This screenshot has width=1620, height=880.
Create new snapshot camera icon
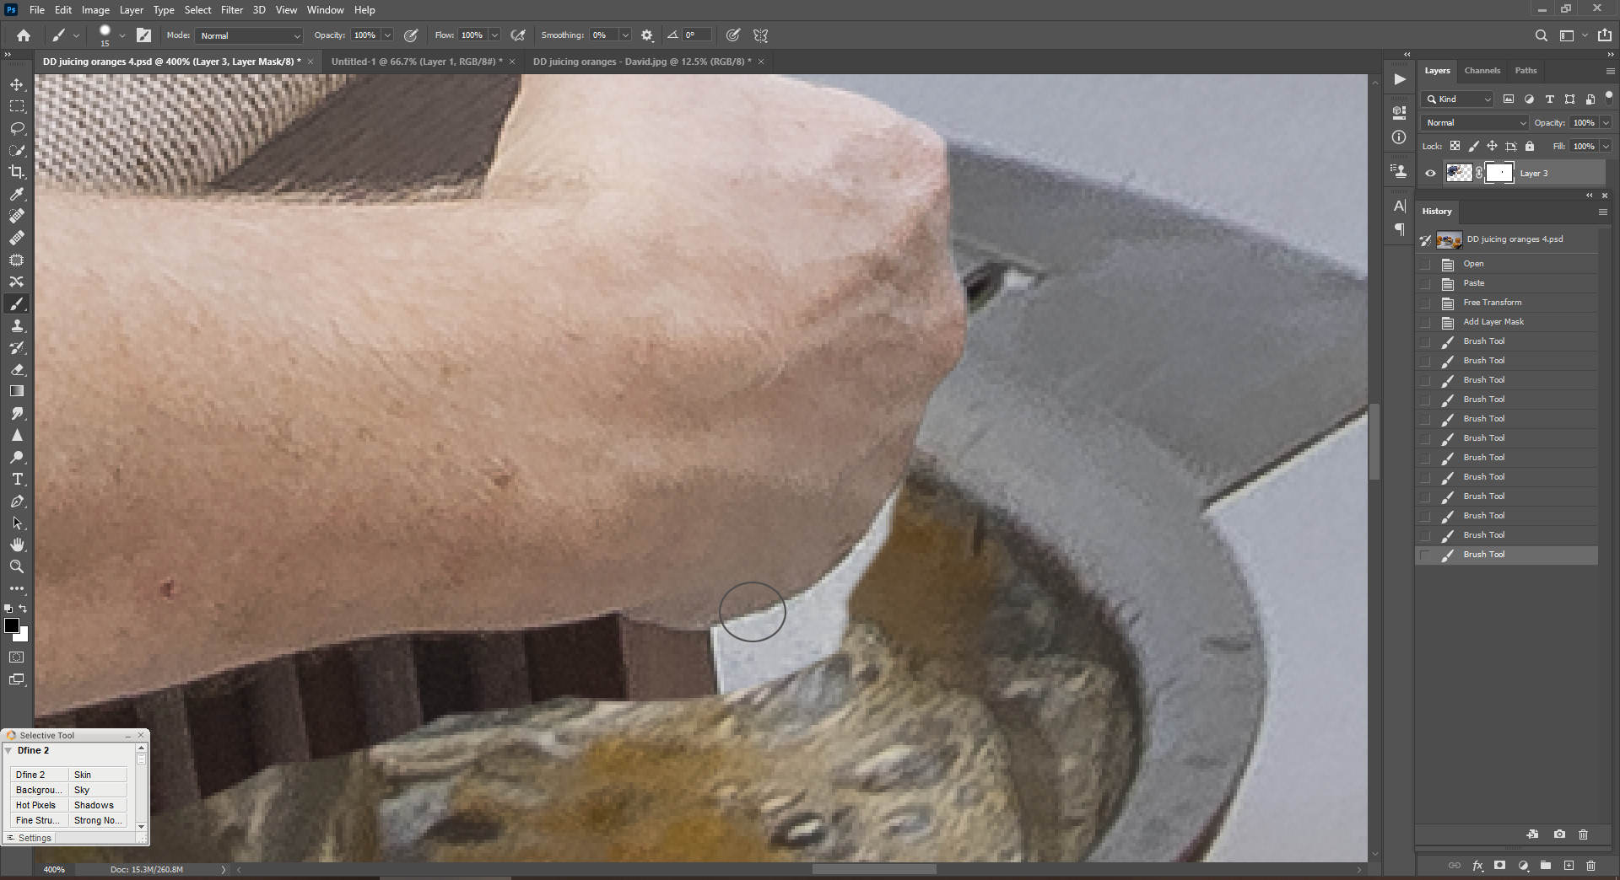(1559, 834)
